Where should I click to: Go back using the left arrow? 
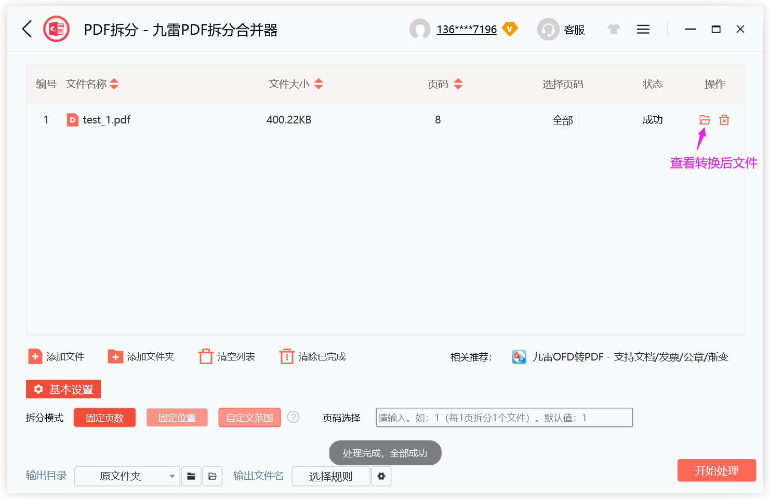coord(28,29)
